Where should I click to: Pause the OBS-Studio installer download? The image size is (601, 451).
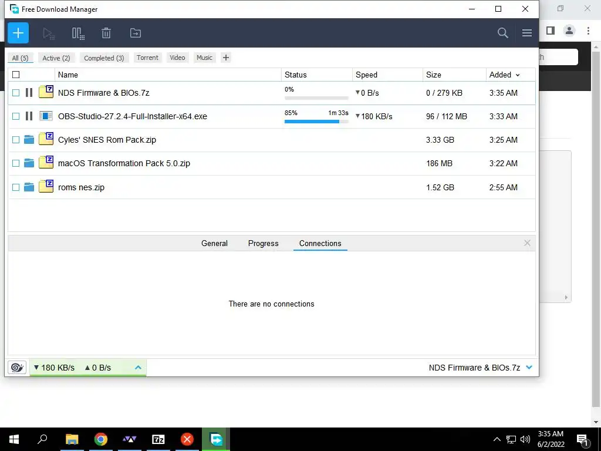[x=29, y=116]
